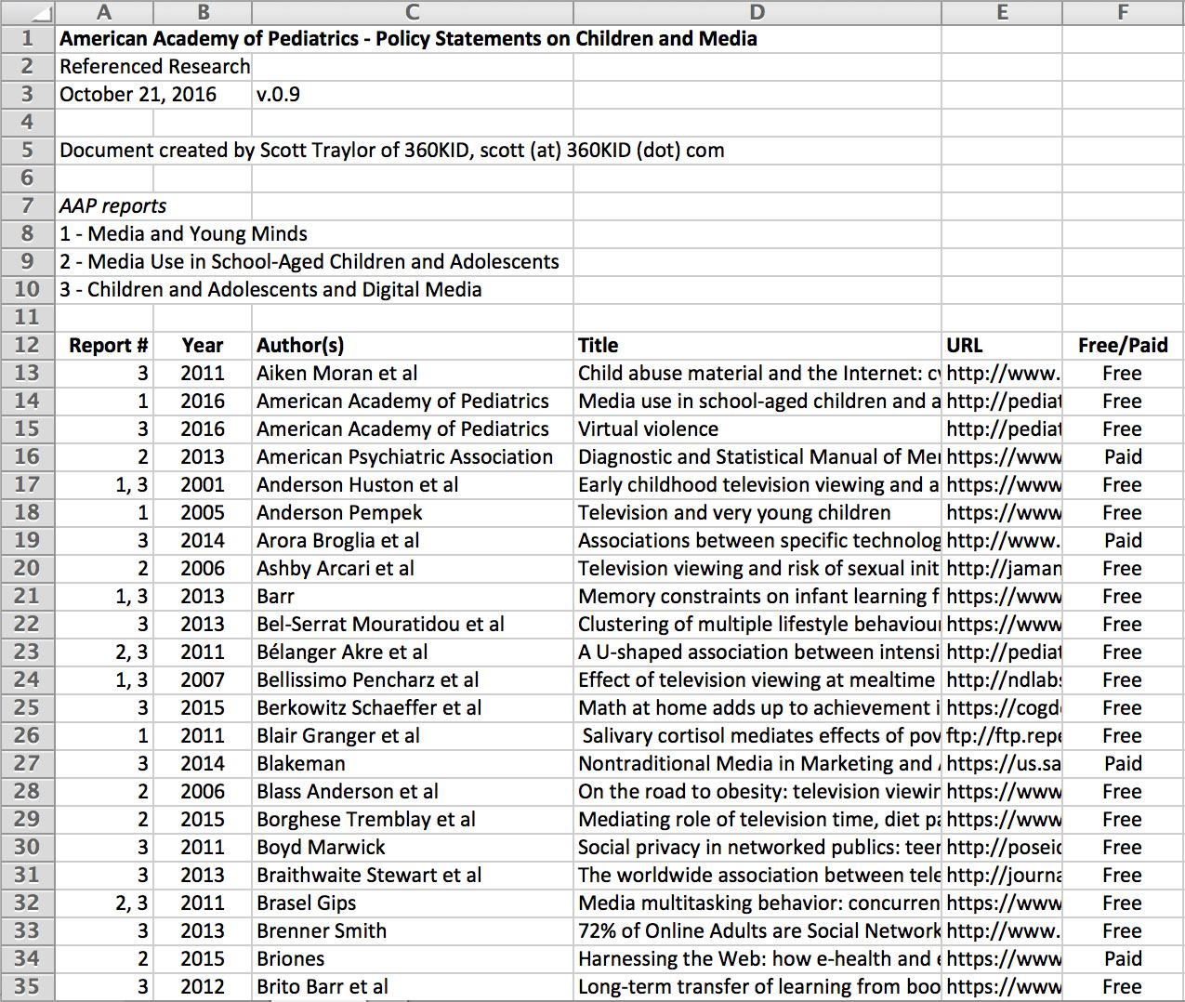This screenshot has height=1002, width=1185.
Task: Click the 'Referenced Research' cell
Action: (154, 66)
